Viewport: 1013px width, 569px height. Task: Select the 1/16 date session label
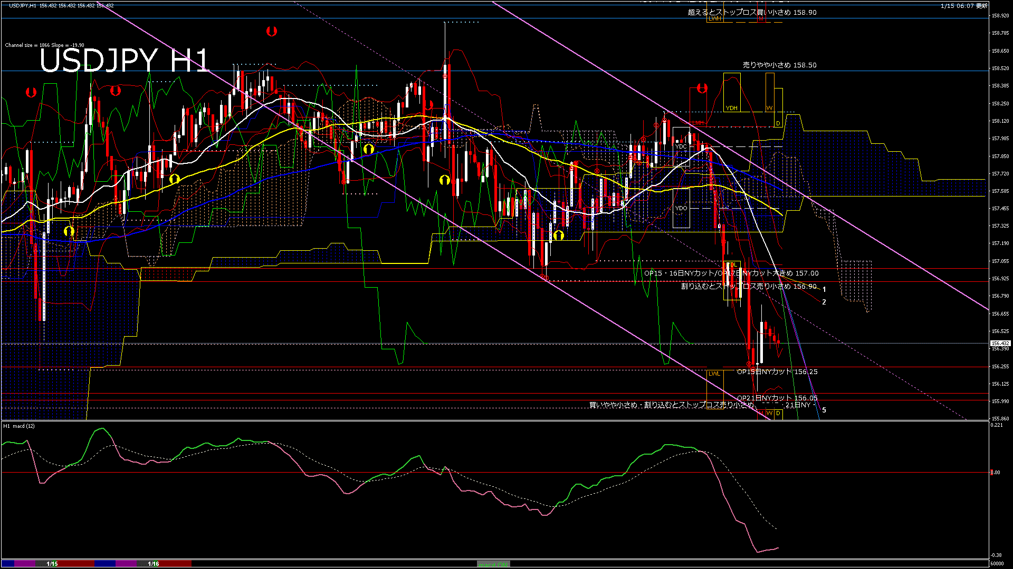pyautogui.click(x=154, y=564)
